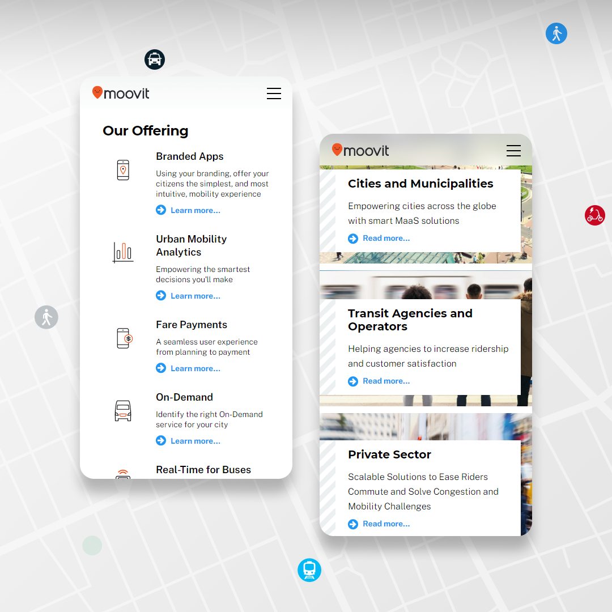Viewport: 612px width, 612px height.
Task: Click text 'Empowering the smartest decisions you'll make'
Action: (x=202, y=274)
